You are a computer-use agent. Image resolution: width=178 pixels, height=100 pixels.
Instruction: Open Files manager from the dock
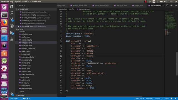pyautogui.click(x=4, y=30)
